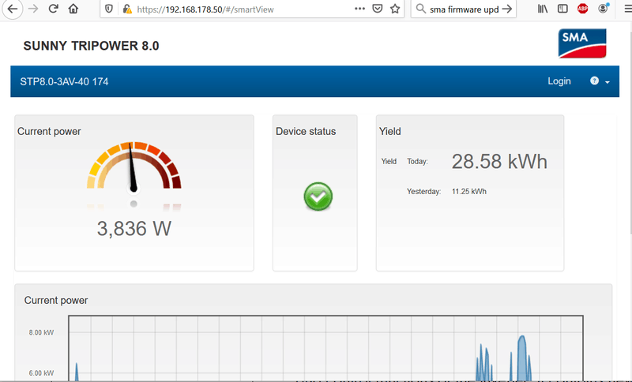Viewport: 632px width, 382px height.
Task: Reload the current page
Action: pyautogui.click(x=53, y=9)
